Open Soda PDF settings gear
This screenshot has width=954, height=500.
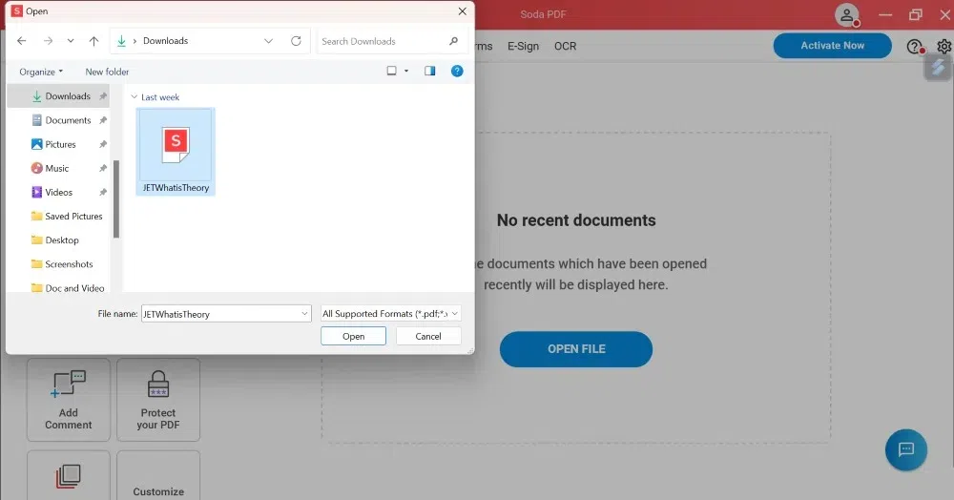tap(944, 46)
